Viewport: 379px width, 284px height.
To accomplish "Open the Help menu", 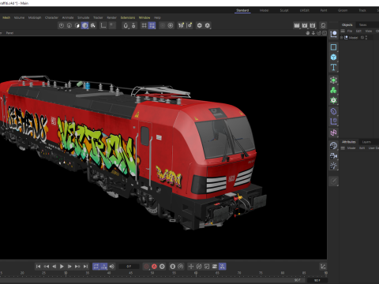I will (157, 17).
